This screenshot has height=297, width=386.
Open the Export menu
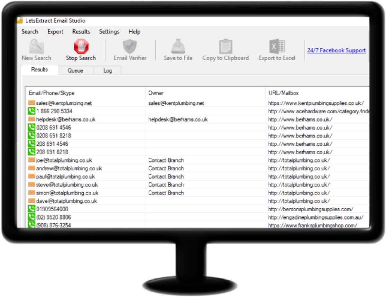coord(55,32)
